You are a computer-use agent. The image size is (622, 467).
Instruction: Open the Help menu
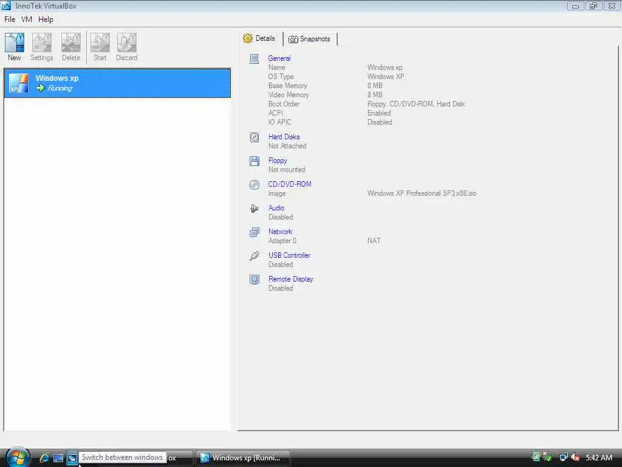(x=46, y=19)
